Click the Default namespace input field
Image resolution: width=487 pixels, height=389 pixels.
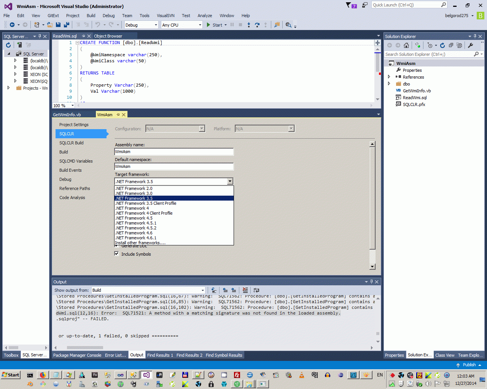point(174,166)
